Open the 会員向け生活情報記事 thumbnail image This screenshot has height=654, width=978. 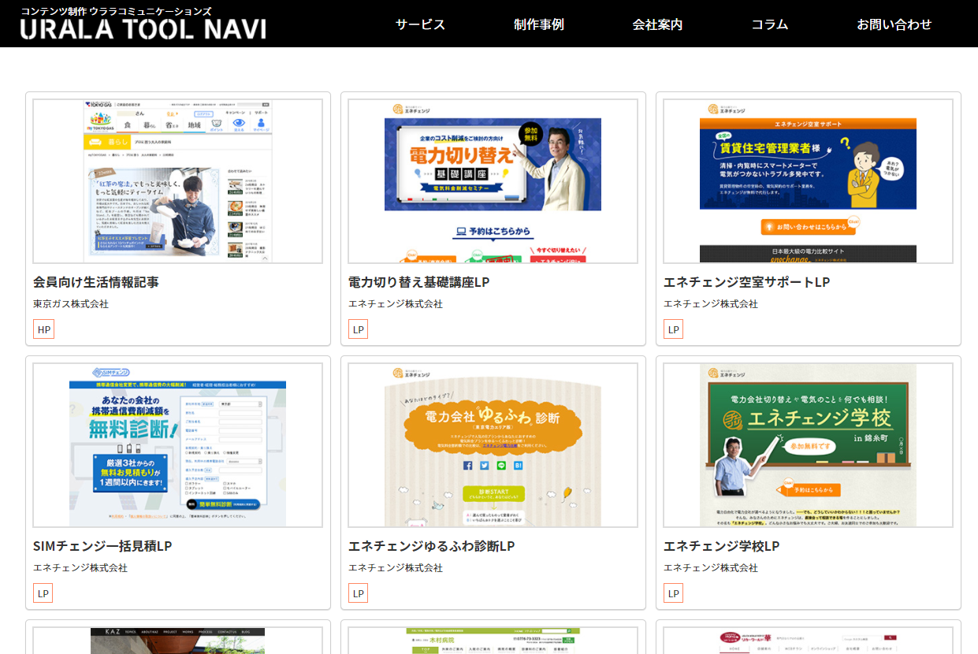pyautogui.click(x=178, y=181)
